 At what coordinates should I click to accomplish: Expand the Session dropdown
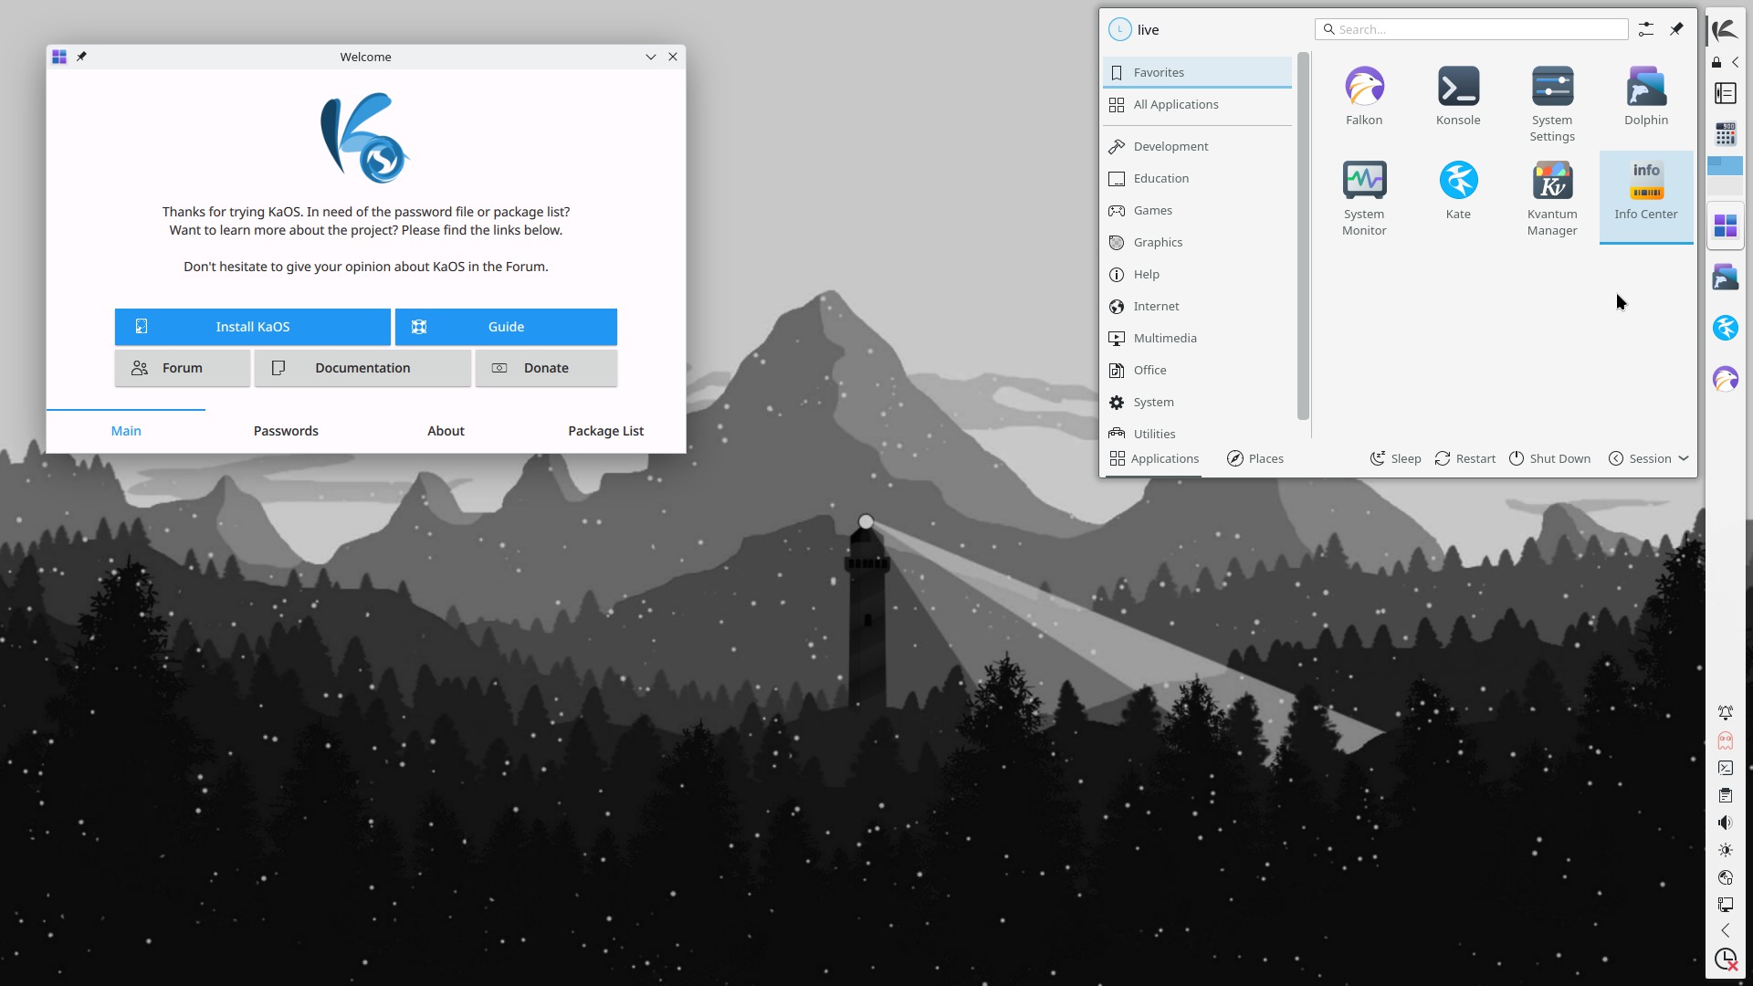1649,458
